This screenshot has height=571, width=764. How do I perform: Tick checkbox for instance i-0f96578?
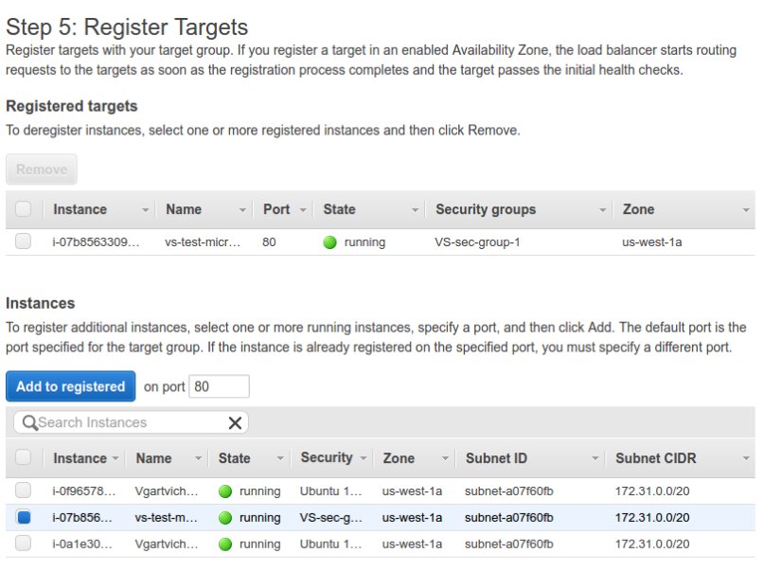24,491
